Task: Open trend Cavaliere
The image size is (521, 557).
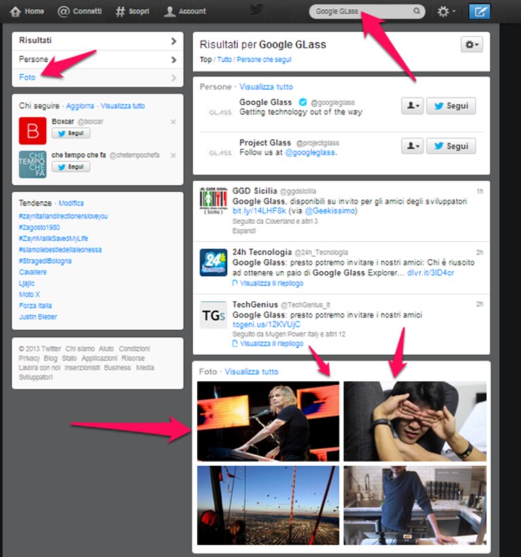Action: point(33,272)
